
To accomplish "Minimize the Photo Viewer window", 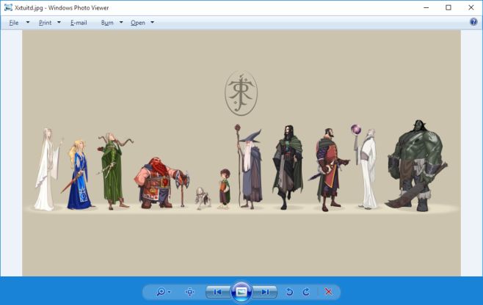I will click(x=426, y=7).
